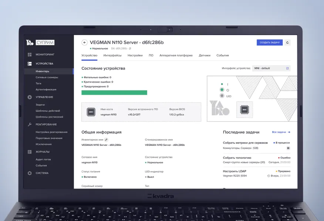324x221 pixels.
Task: Open the События tab
Action: [x=223, y=55]
